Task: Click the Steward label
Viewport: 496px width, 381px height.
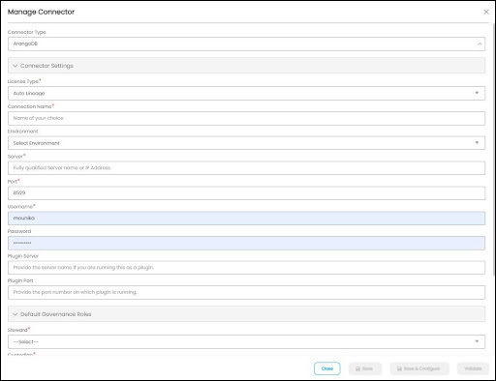Action: pos(17,330)
